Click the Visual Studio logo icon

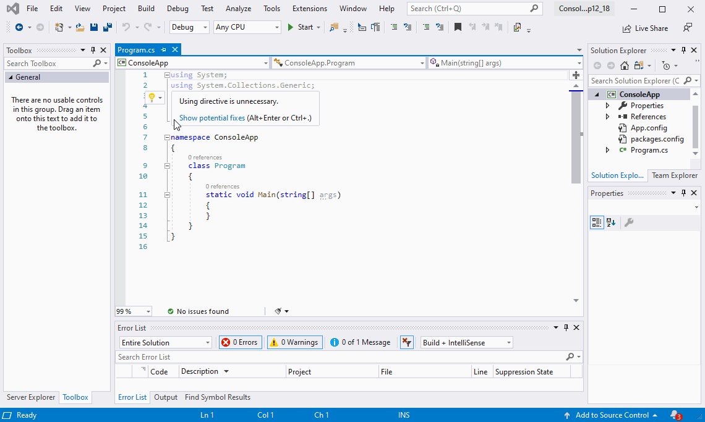(x=12, y=9)
